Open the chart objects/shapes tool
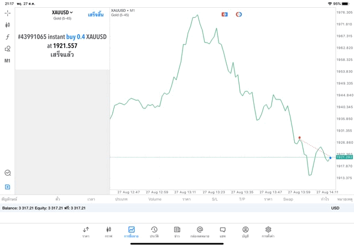This screenshot has width=354, height=247. 8,49
